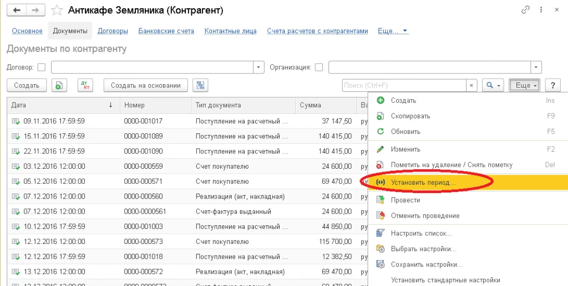Image resolution: width=568 pixels, height=286 pixels.
Task: Open Настроить список... menu item
Action: (x=468, y=233)
